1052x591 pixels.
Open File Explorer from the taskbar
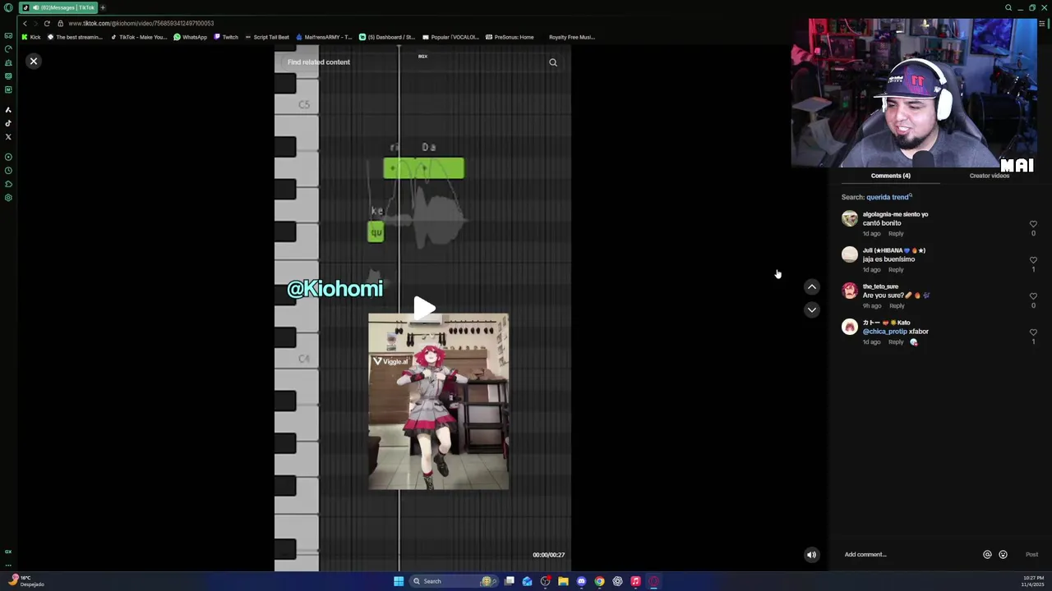point(563,581)
